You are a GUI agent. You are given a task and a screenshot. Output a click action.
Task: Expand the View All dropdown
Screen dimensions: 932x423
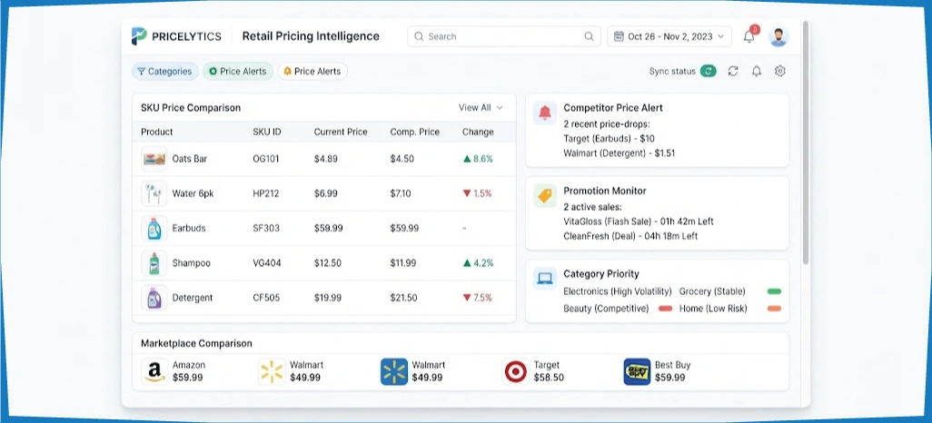coord(481,107)
